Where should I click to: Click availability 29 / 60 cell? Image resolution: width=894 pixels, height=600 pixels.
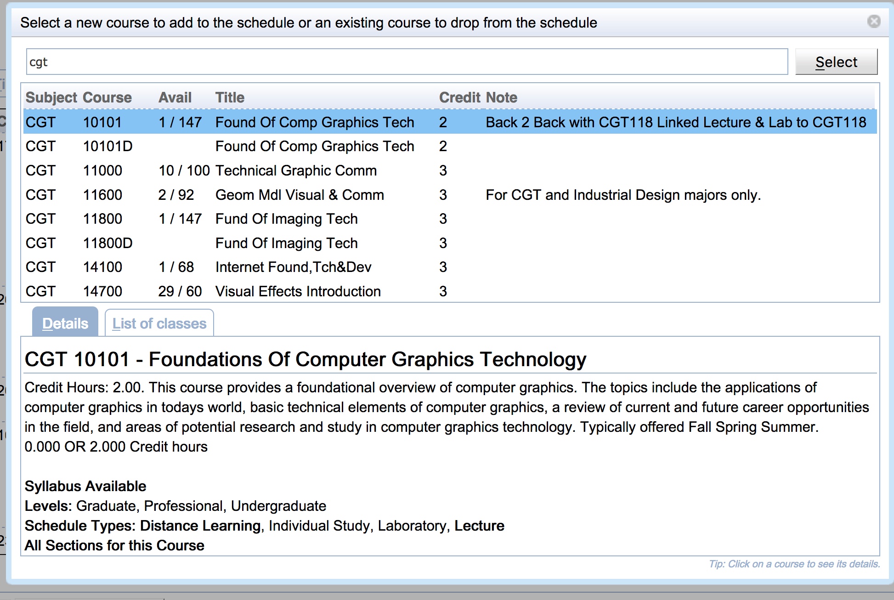pyautogui.click(x=180, y=291)
